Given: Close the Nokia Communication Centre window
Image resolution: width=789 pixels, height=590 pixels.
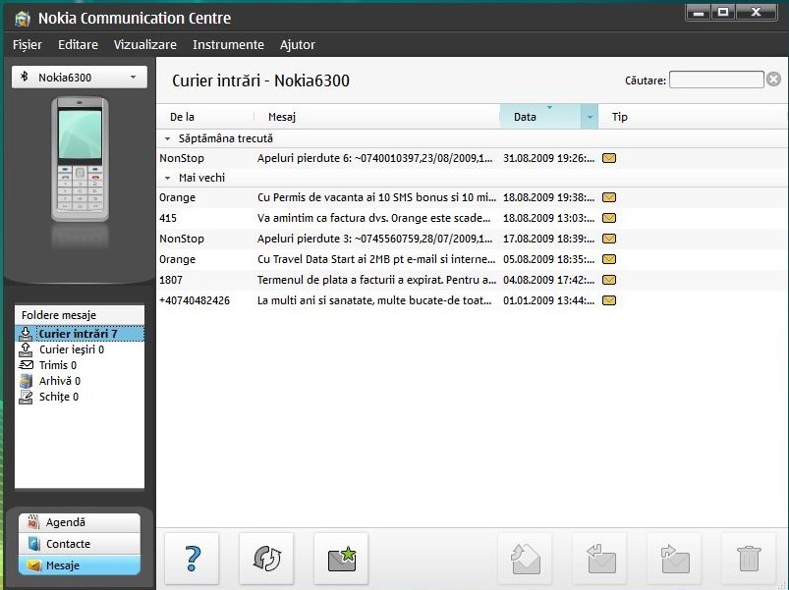Looking at the screenshot, I should click(757, 12).
